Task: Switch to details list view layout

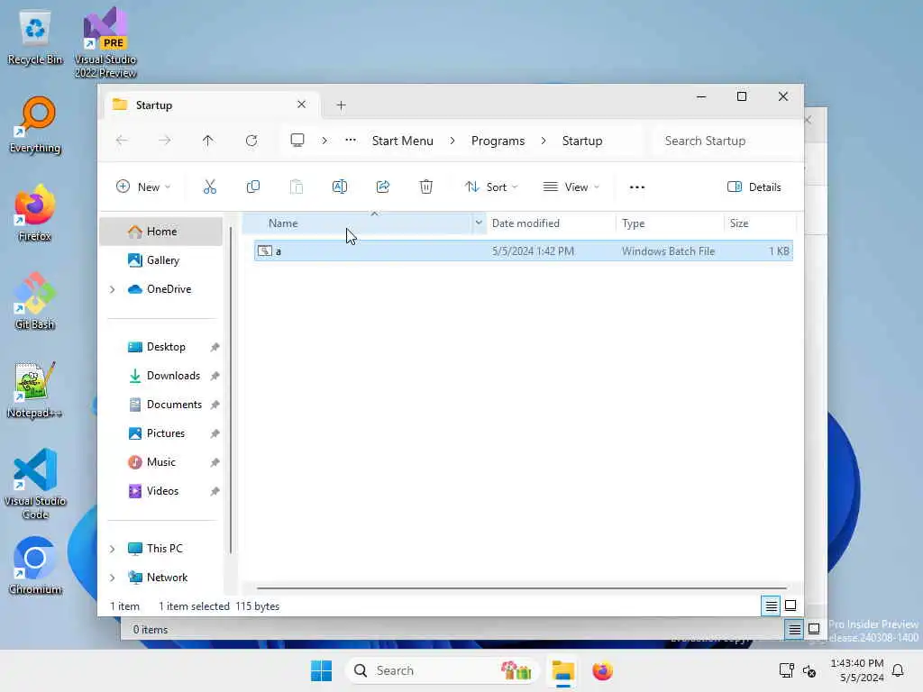Action: pyautogui.click(x=771, y=605)
